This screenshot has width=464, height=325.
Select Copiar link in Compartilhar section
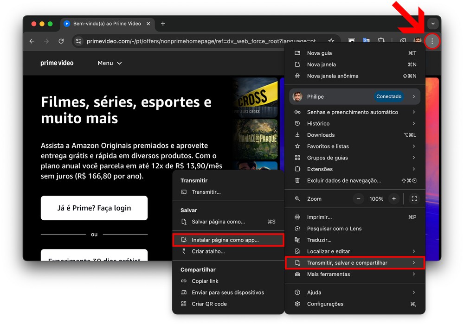tap(228, 281)
